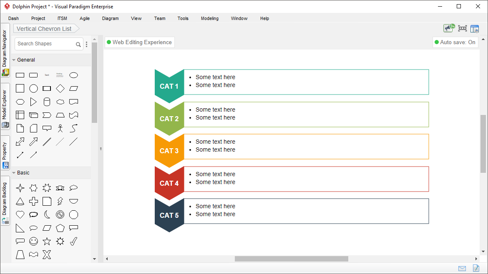Select the checkmark shape

pos(73,242)
